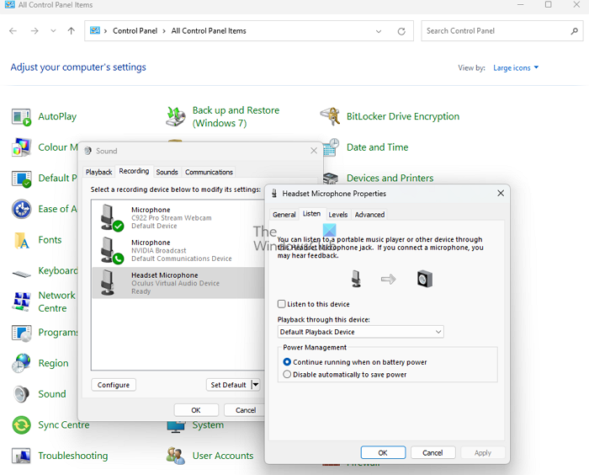Click the Back up and Restore icon
Image resolution: width=589 pixels, height=475 pixels.
[x=176, y=116]
